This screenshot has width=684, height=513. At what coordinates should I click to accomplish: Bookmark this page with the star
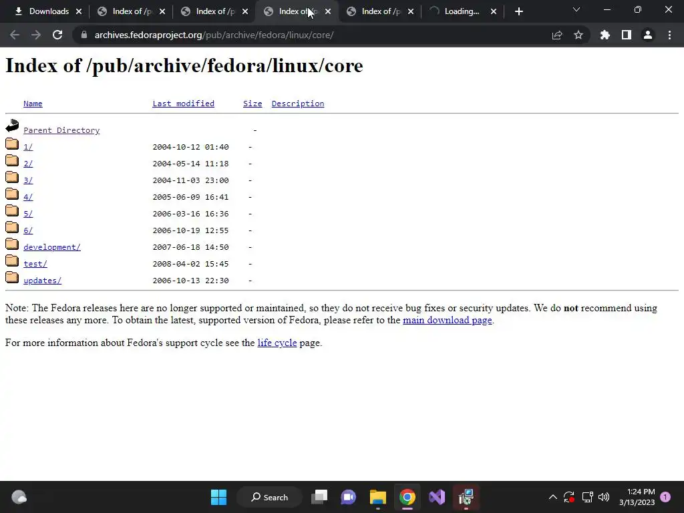pos(578,35)
